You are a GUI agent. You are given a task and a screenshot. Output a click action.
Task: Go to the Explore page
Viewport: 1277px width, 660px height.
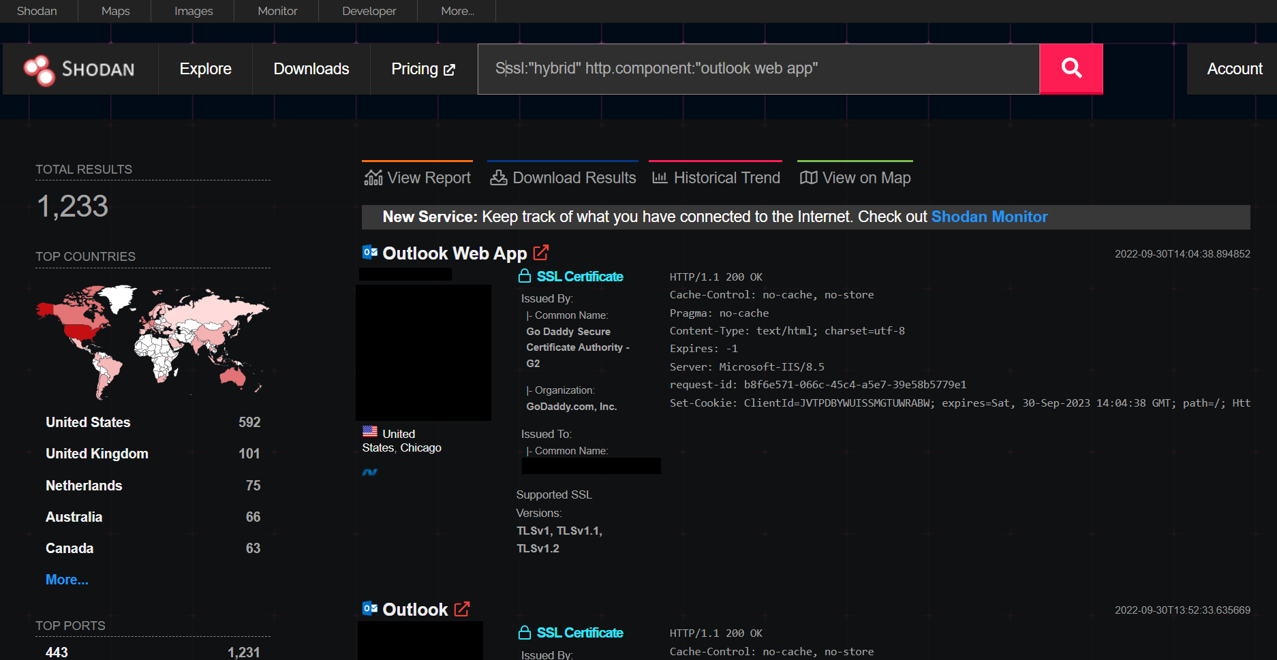pyautogui.click(x=205, y=69)
